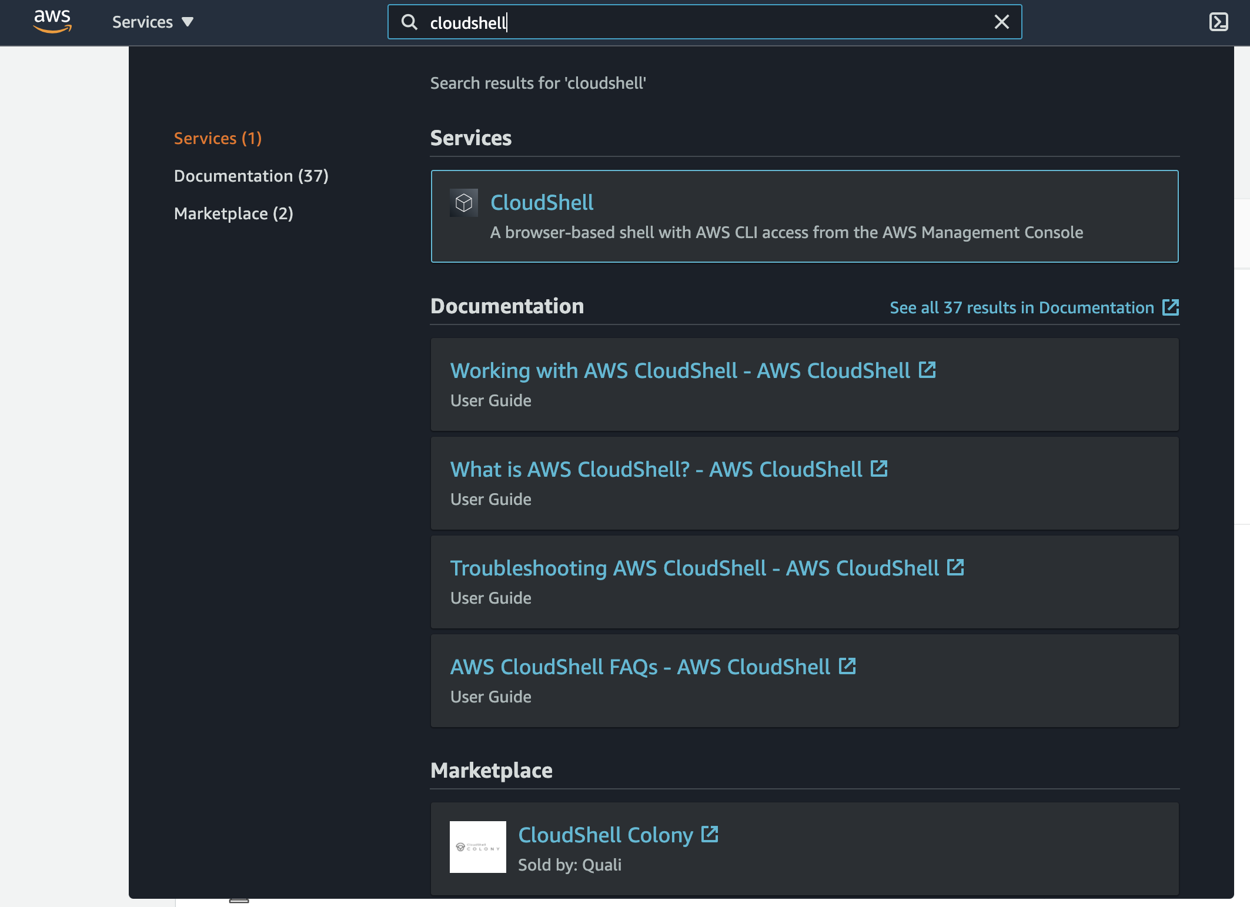Click the search magnifier icon

[409, 22]
